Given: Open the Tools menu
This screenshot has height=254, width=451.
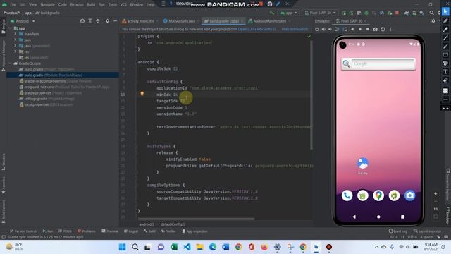Looking at the screenshot, I should pyautogui.click(x=113, y=5).
